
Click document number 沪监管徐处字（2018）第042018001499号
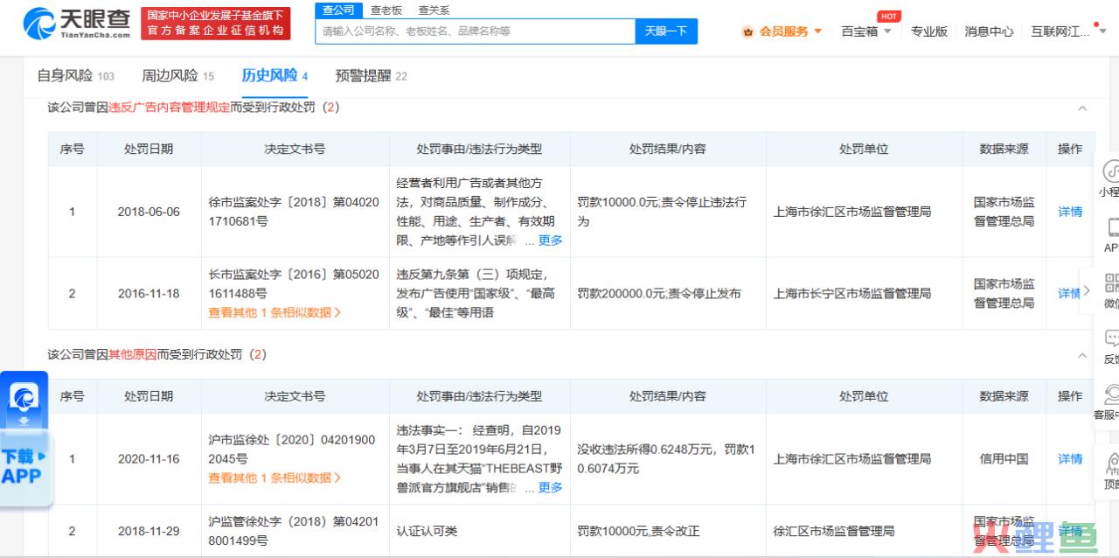point(295,531)
